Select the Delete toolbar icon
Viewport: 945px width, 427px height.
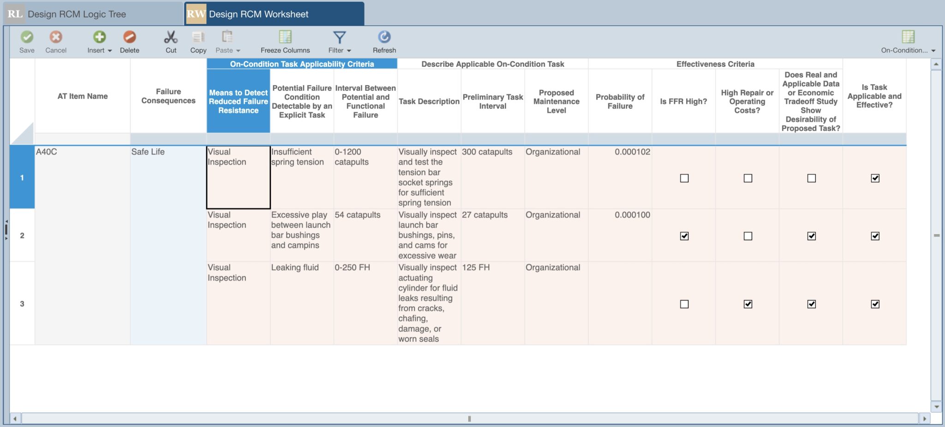(130, 37)
